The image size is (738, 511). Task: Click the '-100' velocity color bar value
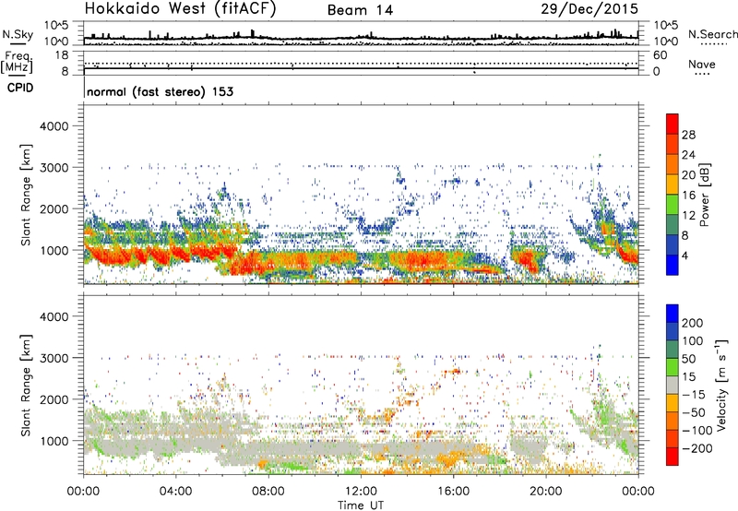coord(697,431)
